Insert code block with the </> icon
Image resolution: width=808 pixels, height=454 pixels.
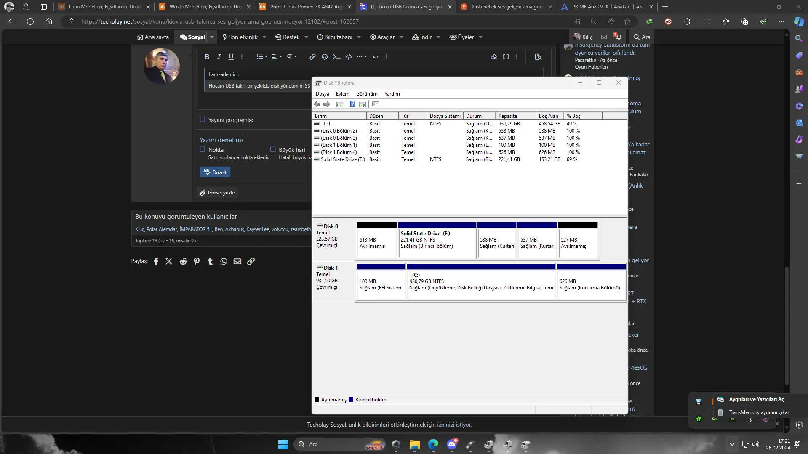pos(349,57)
